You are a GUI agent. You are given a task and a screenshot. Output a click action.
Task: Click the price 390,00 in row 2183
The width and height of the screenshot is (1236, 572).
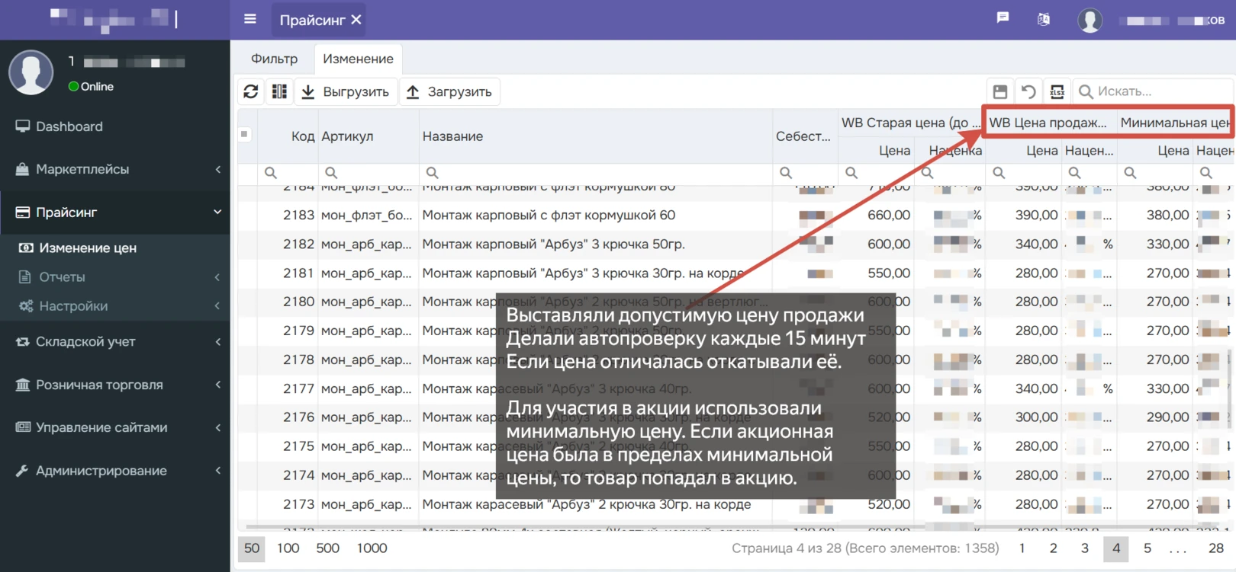click(x=1036, y=216)
